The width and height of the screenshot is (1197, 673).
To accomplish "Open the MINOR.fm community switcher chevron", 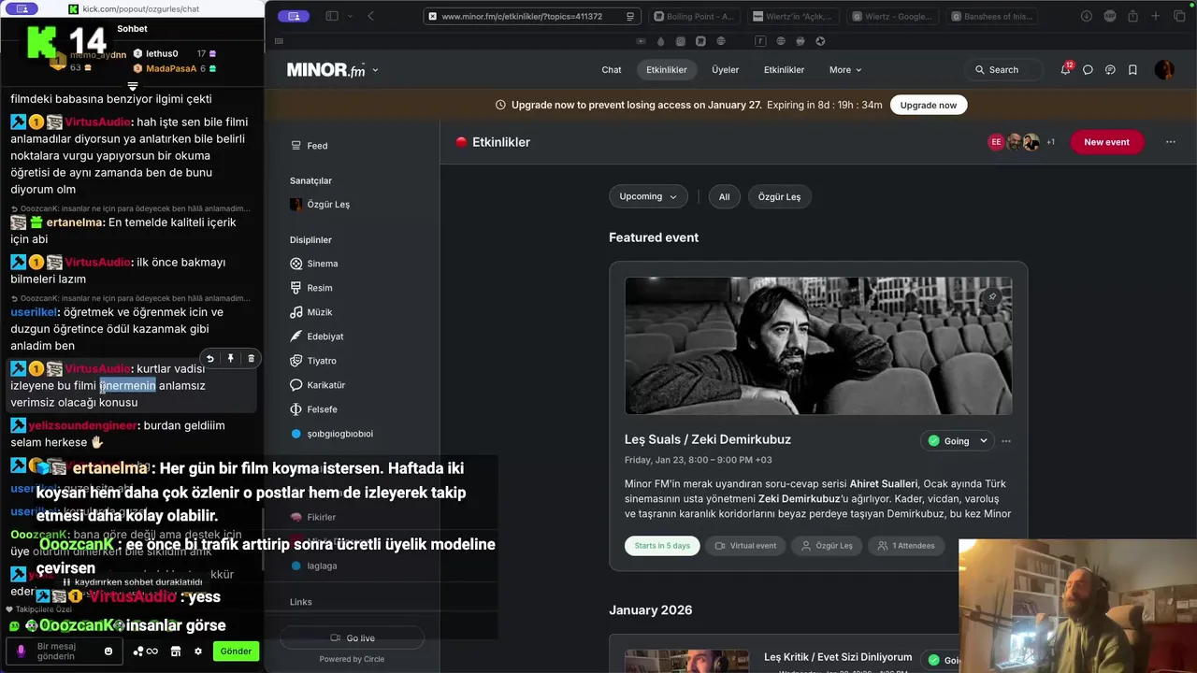I will [x=375, y=70].
